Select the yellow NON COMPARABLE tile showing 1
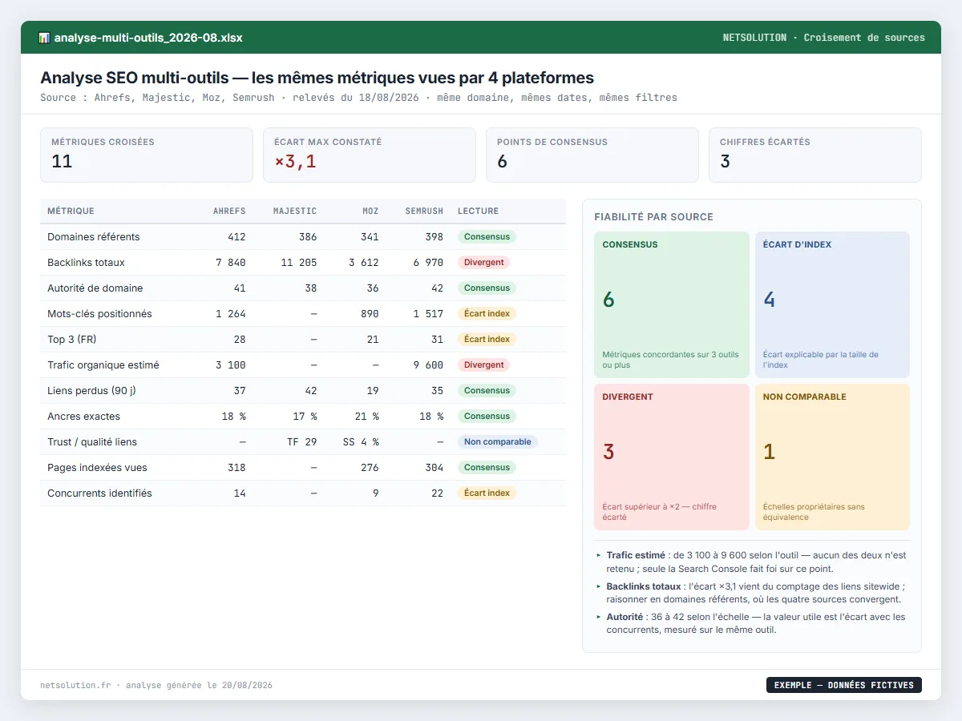 pyautogui.click(x=832, y=457)
